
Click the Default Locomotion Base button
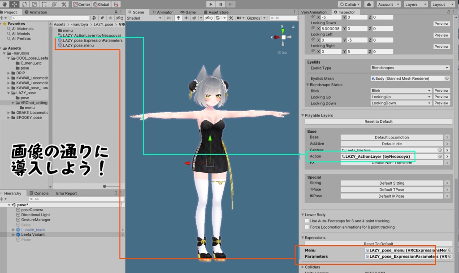coord(392,137)
